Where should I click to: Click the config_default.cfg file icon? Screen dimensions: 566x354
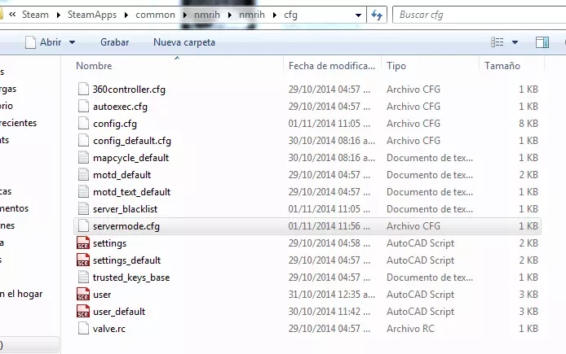(x=83, y=141)
